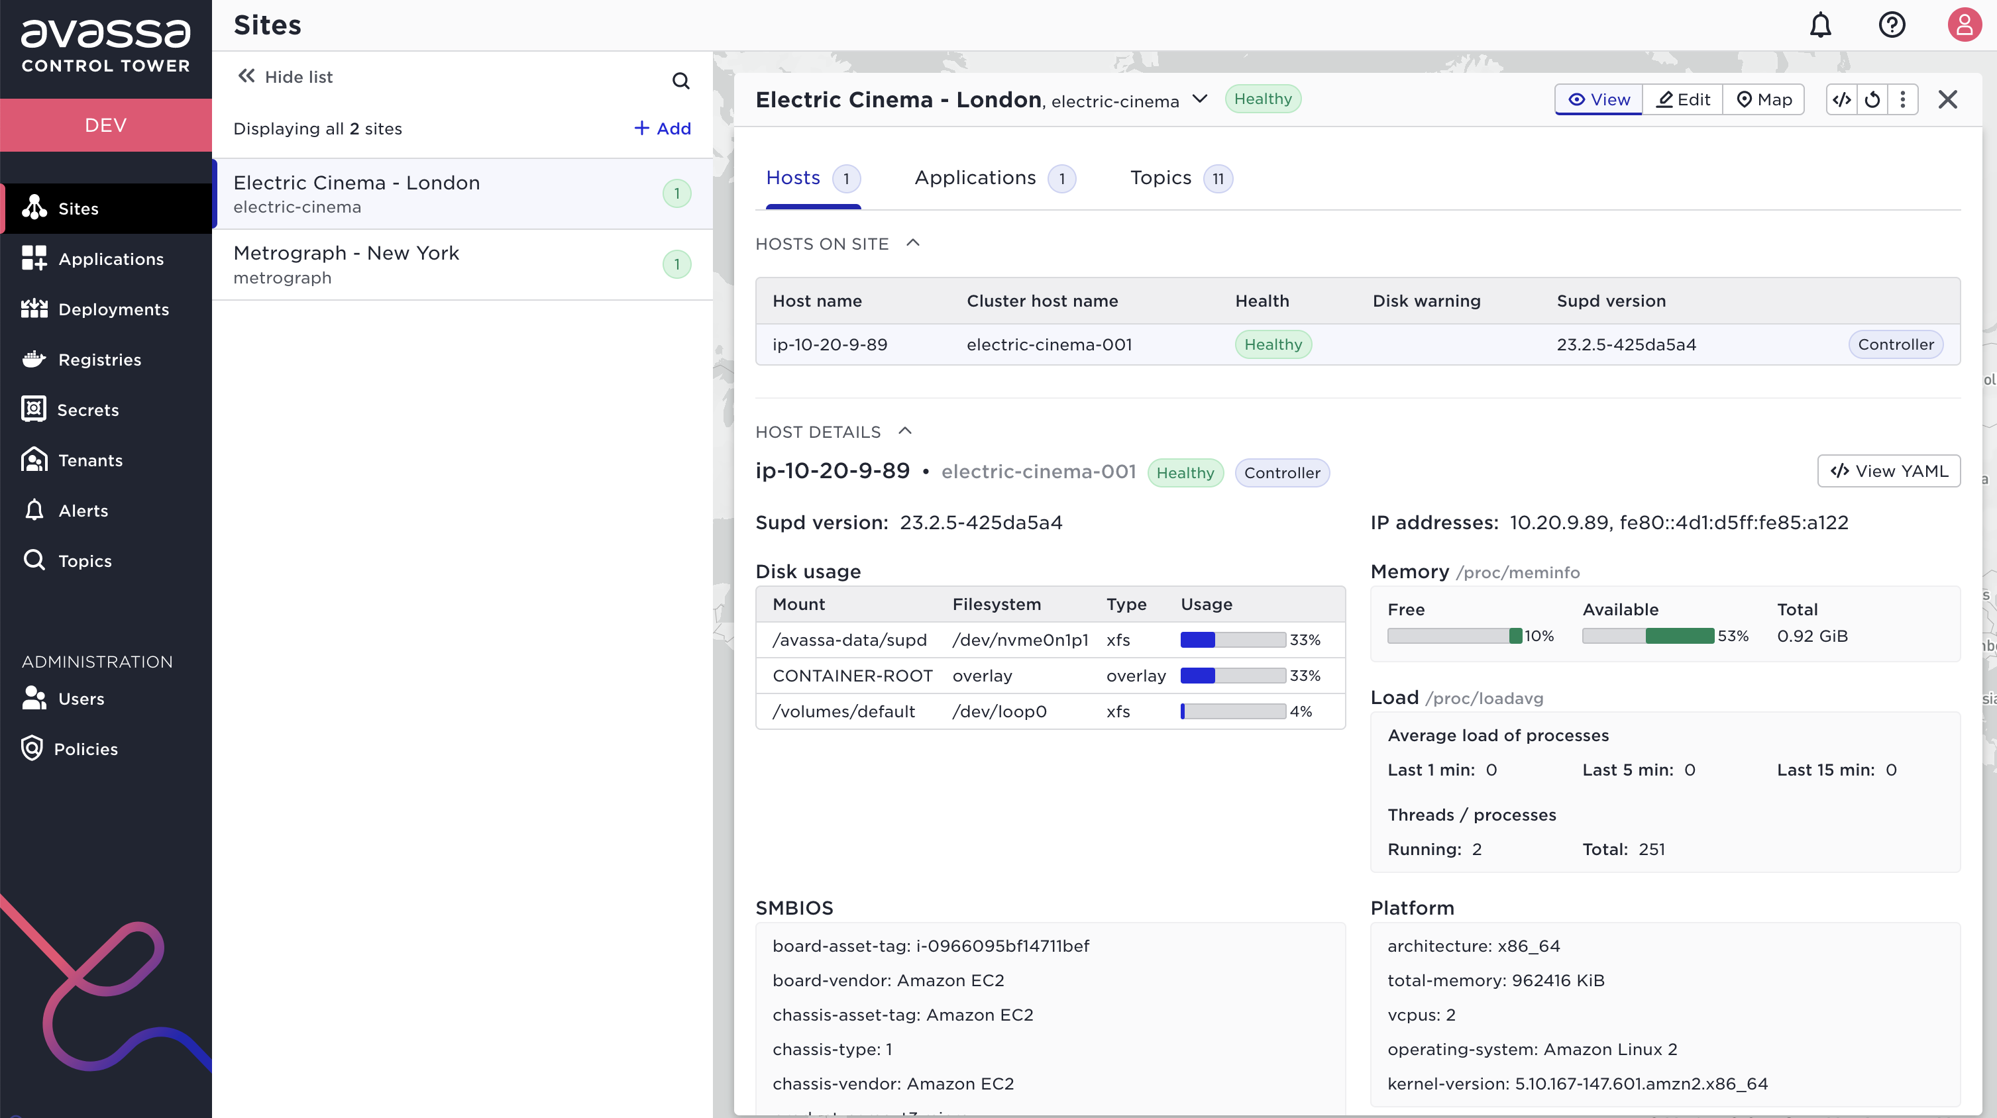
Task: Click the View YAML button
Action: pyautogui.click(x=1888, y=470)
